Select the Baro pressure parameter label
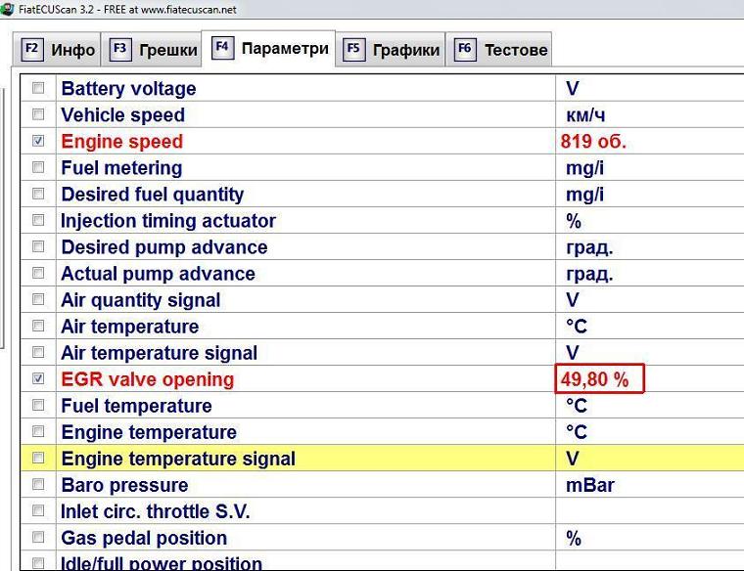Image resolution: width=744 pixels, height=571 pixels. 124,485
